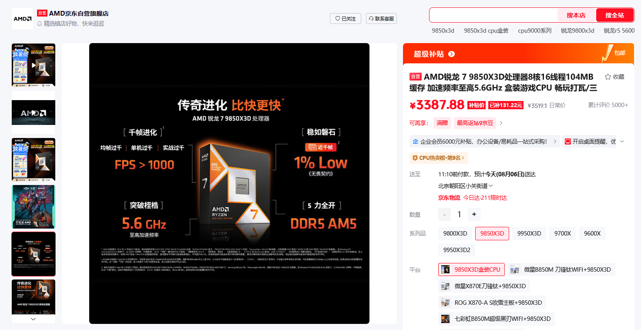Click the 包邮 badge on the banner
641x330 pixels.
pyautogui.click(x=620, y=53)
